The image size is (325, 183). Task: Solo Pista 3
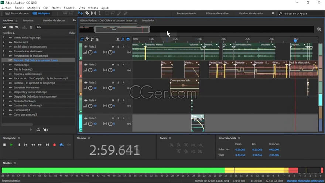[x=118, y=82]
